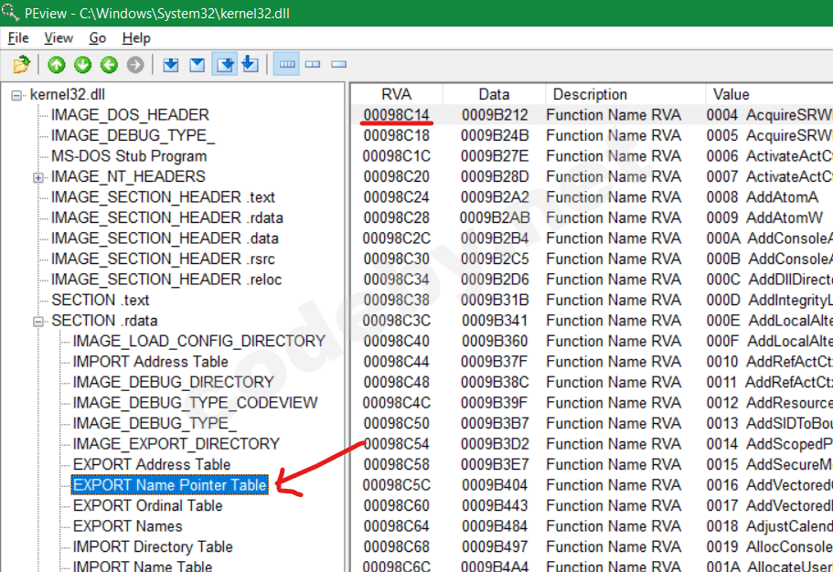Click the Value column header

(x=769, y=94)
